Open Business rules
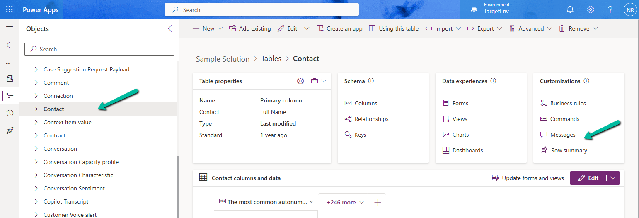The image size is (639, 218). pyautogui.click(x=563, y=103)
